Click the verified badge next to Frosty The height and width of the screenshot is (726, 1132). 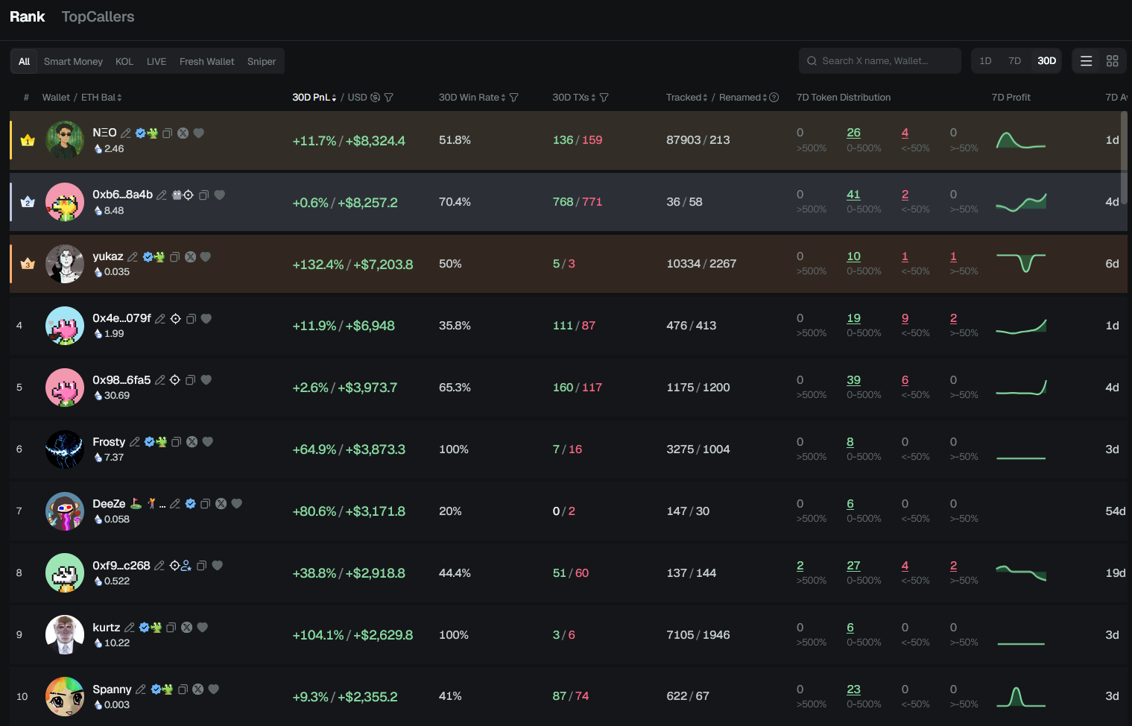point(149,442)
